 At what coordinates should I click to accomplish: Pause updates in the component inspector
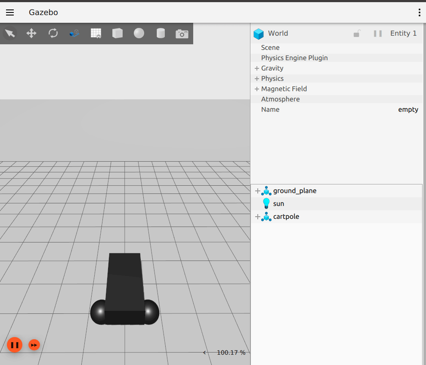click(377, 33)
